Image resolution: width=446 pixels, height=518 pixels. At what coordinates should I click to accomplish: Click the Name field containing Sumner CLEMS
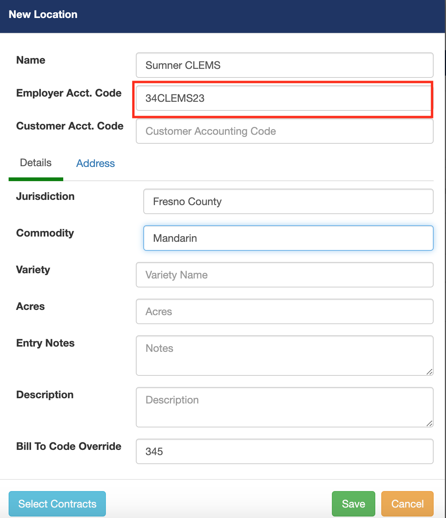click(x=284, y=65)
